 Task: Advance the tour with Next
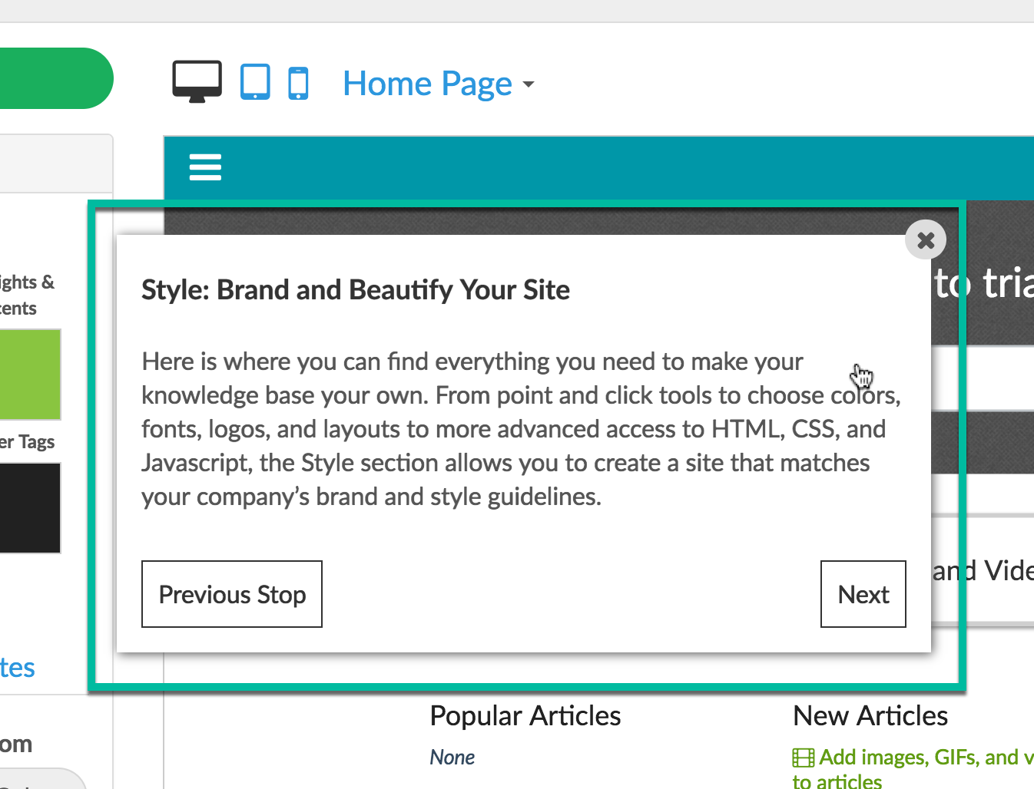863,594
